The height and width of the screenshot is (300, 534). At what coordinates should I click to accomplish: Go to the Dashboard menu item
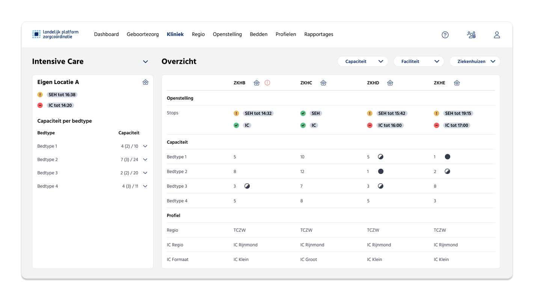[106, 34]
